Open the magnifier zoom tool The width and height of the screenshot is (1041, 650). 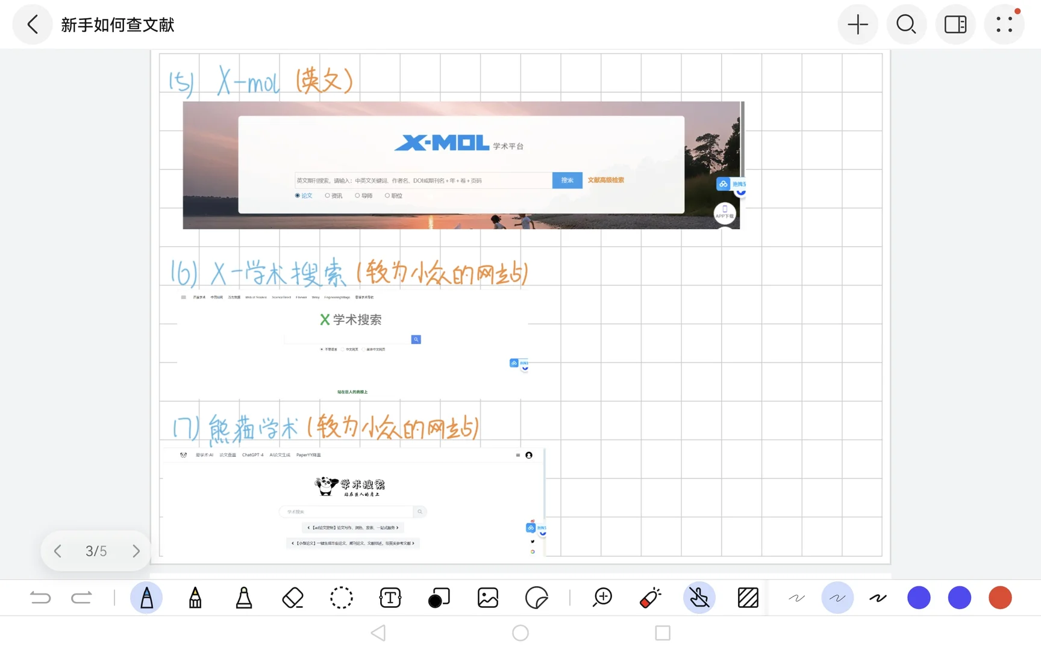click(x=602, y=598)
